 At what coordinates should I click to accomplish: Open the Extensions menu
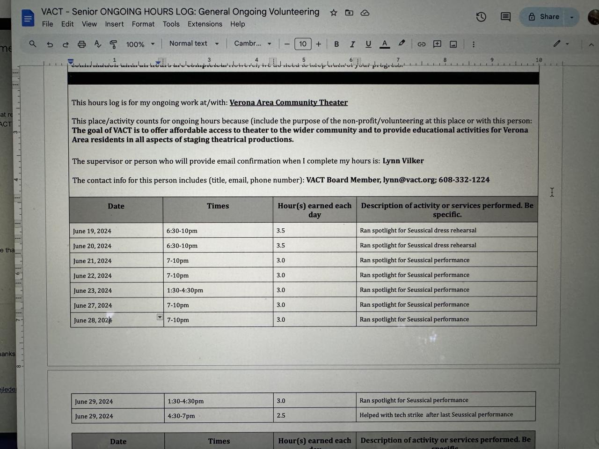coord(205,24)
